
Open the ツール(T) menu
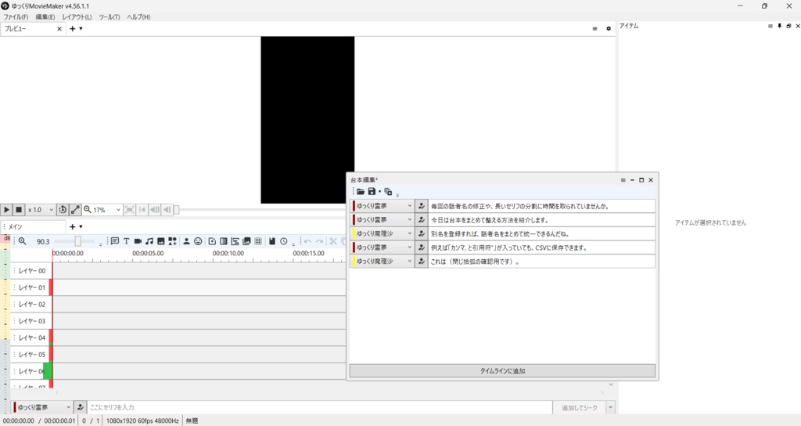coord(110,17)
